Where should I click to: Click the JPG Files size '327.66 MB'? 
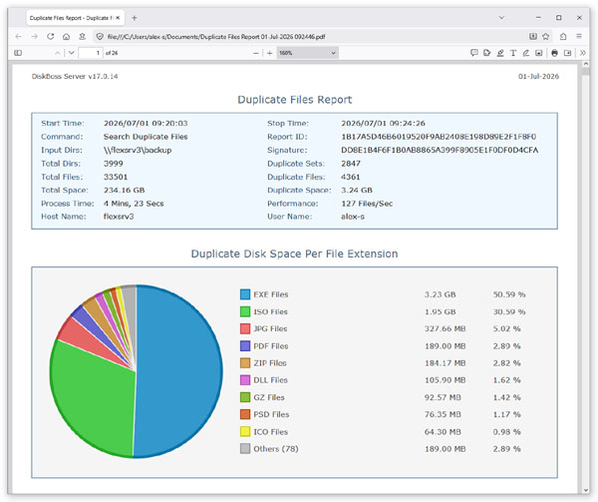coord(446,328)
